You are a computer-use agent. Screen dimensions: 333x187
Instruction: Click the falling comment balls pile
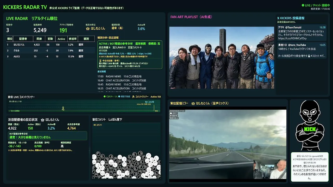coord(126,165)
